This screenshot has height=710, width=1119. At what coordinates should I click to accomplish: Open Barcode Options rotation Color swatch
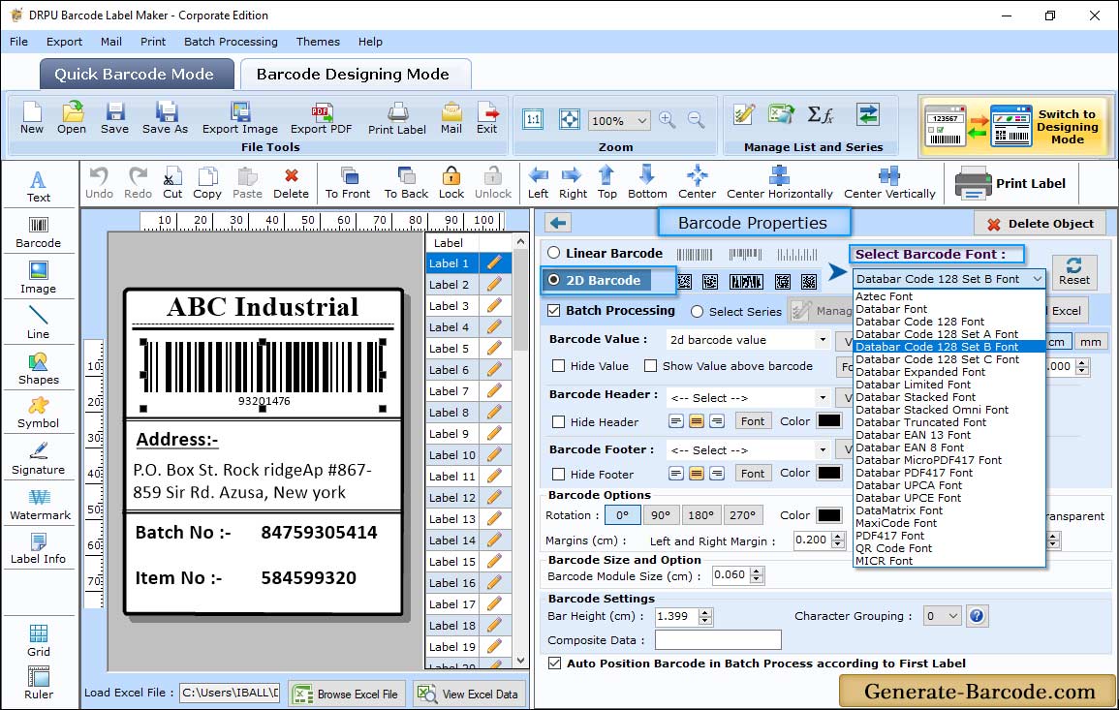(x=829, y=515)
